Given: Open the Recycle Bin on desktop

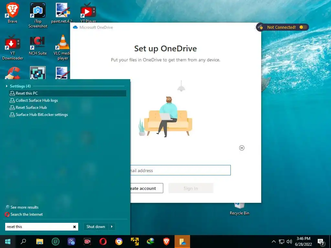Looking at the screenshot, I should point(240,209).
